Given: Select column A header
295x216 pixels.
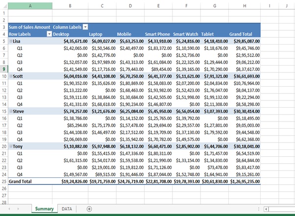Looking at the screenshot, I should point(30,6).
